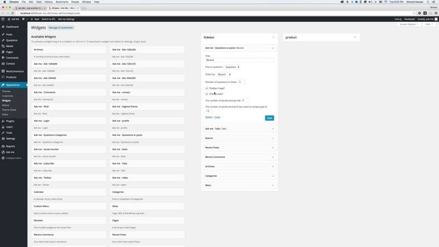Open the WooCommerce menu
The image size is (439, 247).
pyautogui.click(x=14, y=71)
